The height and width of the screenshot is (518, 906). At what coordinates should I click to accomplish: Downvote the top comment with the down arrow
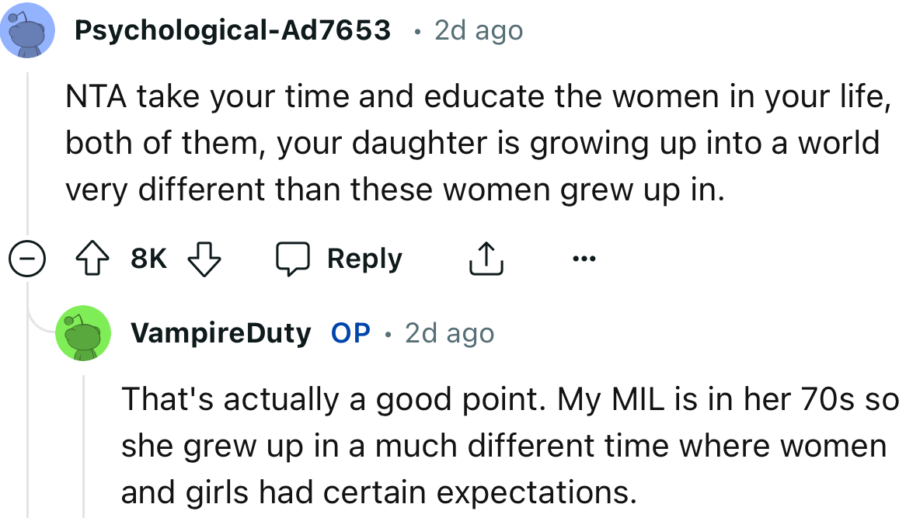[204, 259]
